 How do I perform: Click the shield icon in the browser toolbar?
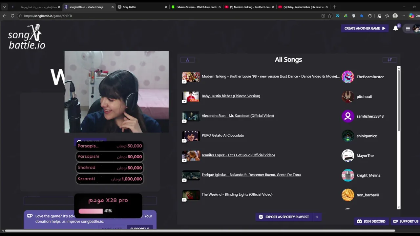353,16
